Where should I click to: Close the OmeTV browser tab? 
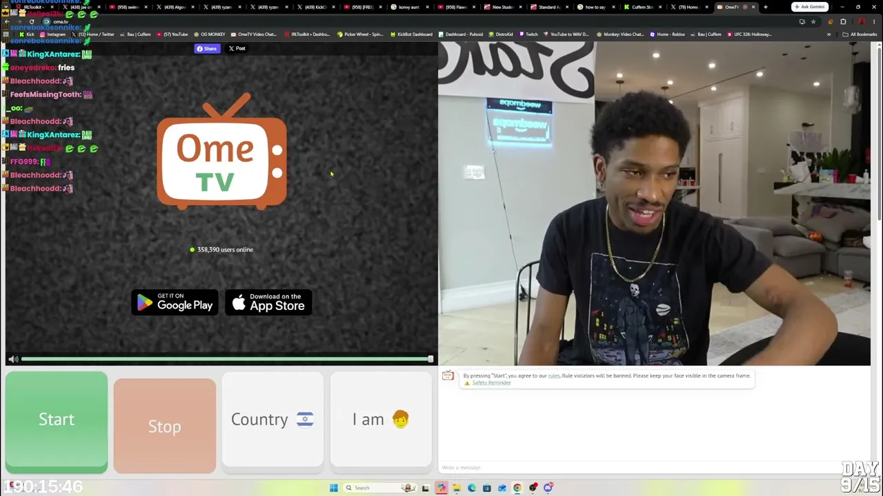tap(753, 7)
